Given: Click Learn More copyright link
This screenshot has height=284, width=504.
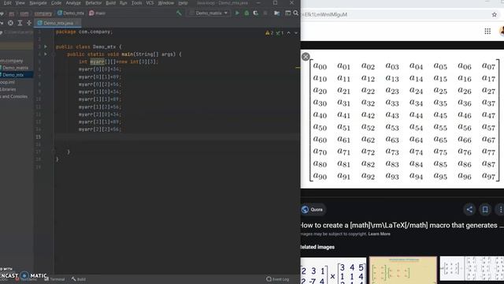Looking at the screenshot, I should click(379, 234).
